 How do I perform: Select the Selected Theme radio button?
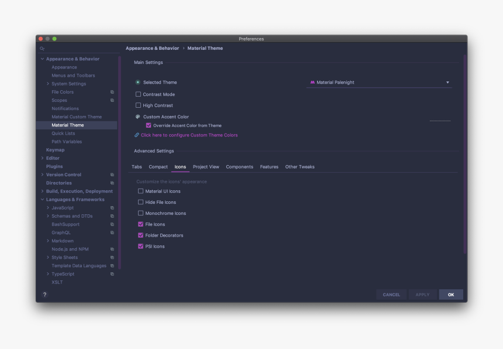pyautogui.click(x=138, y=83)
